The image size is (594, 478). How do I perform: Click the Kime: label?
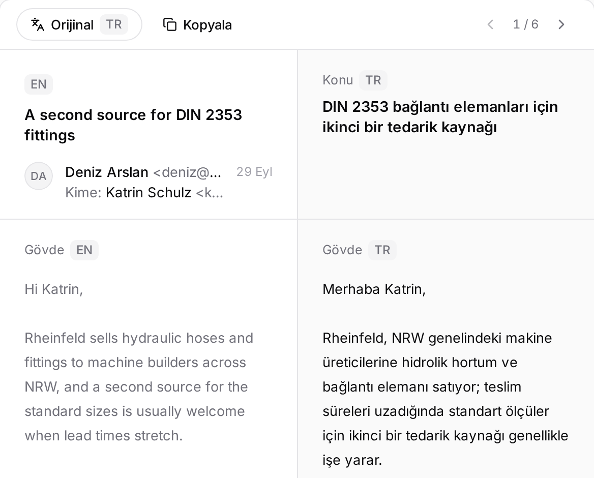[83, 193]
